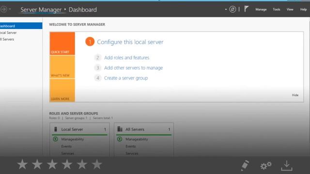Click Local Server manageability status icon

55,139
